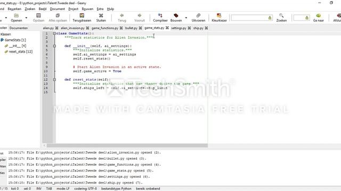The width and height of the screenshot is (341, 191).
Task: Collapse the class GameStats fold marker
Action: coord(54,33)
